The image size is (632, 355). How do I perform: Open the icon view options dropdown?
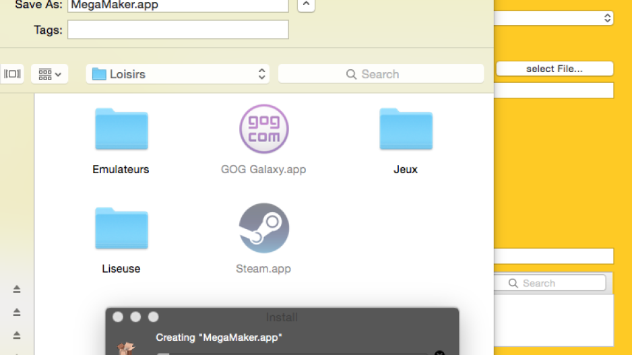(50, 73)
